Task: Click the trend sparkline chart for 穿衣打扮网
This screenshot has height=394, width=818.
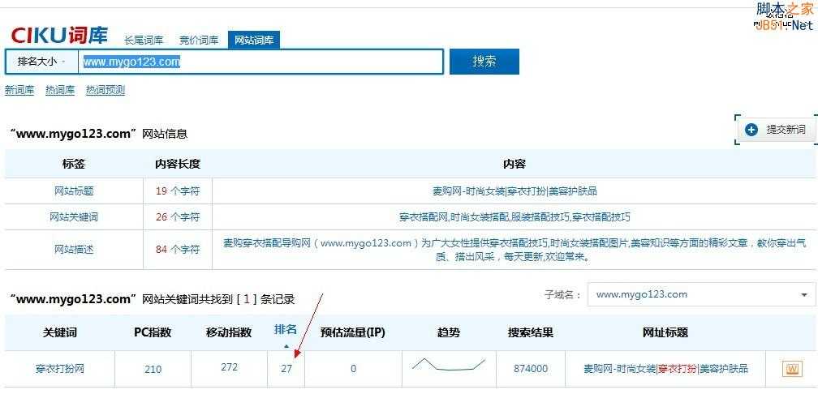Action: coord(448,365)
